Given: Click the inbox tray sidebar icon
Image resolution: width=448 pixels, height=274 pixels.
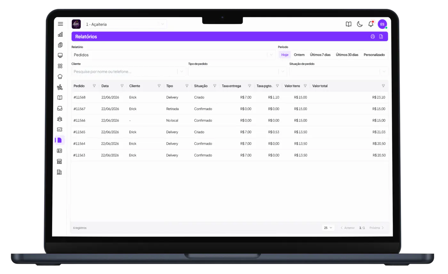Looking at the screenshot, I should click(x=60, y=108).
